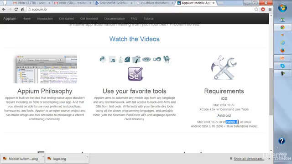Click the highlighted Windows 7 text
Viewport: 292px width, 164px height.
pos(232,122)
